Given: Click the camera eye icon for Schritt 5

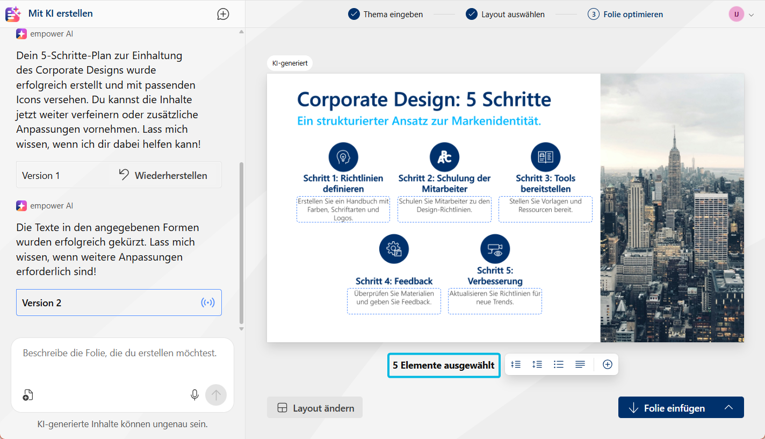Looking at the screenshot, I should click(x=495, y=249).
